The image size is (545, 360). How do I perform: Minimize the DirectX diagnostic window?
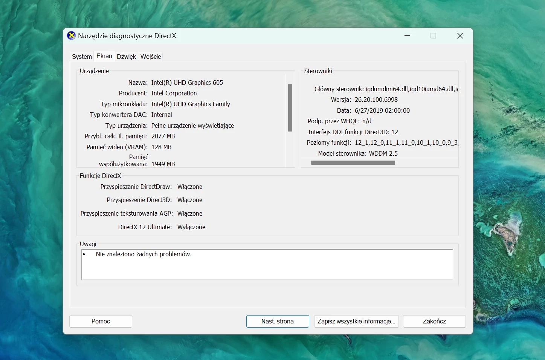pyautogui.click(x=407, y=35)
